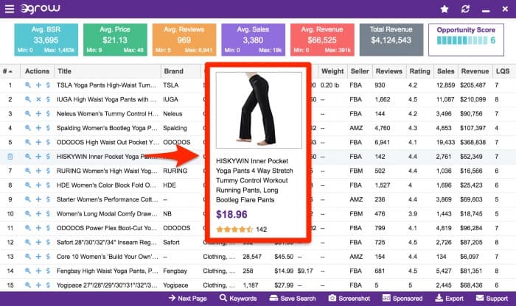Open the Keywords tool
The image size is (516, 306).
click(238, 299)
